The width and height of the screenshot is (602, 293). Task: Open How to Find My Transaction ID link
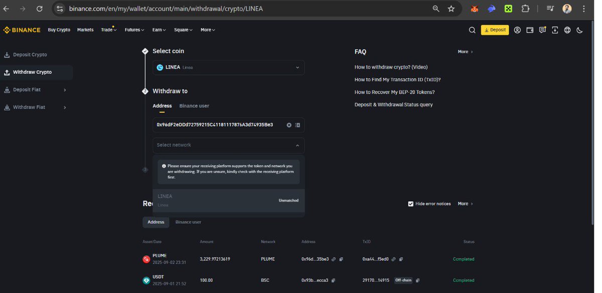tap(397, 80)
